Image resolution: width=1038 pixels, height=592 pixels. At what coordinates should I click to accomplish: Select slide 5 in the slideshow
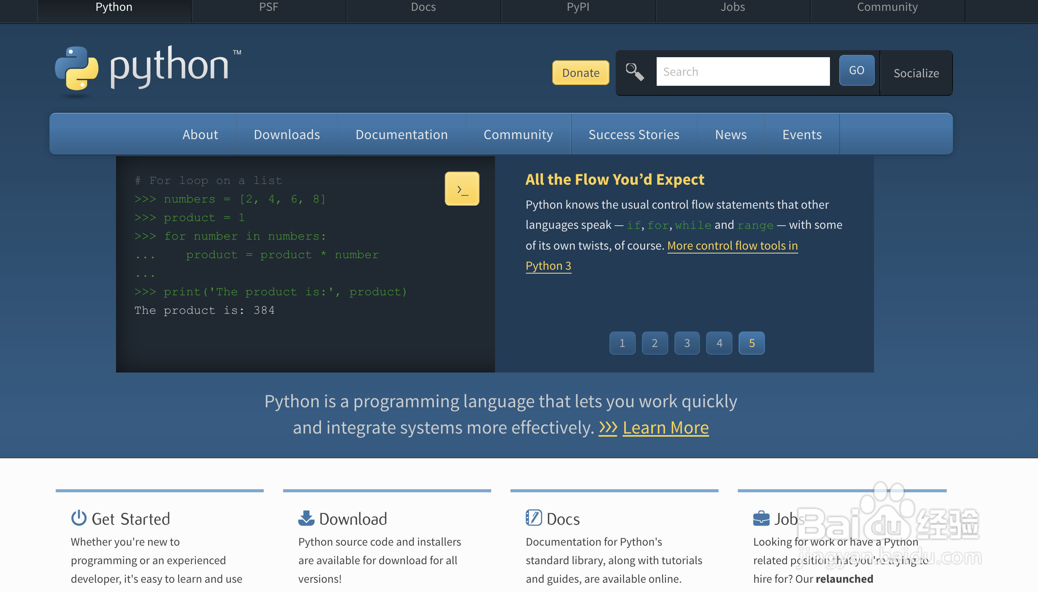(751, 343)
